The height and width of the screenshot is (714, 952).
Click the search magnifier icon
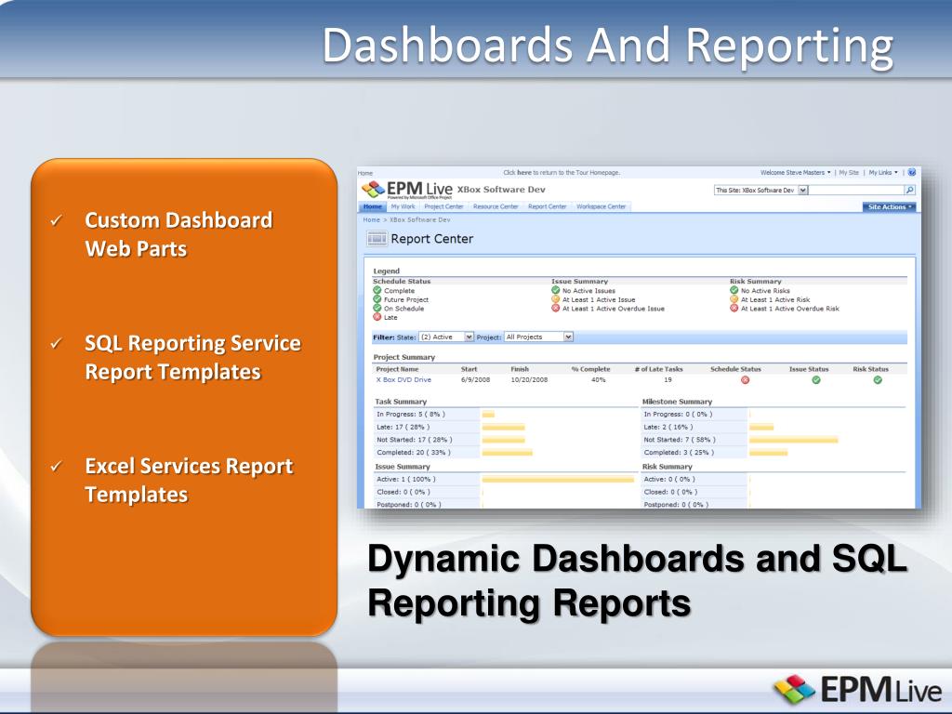coord(909,190)
